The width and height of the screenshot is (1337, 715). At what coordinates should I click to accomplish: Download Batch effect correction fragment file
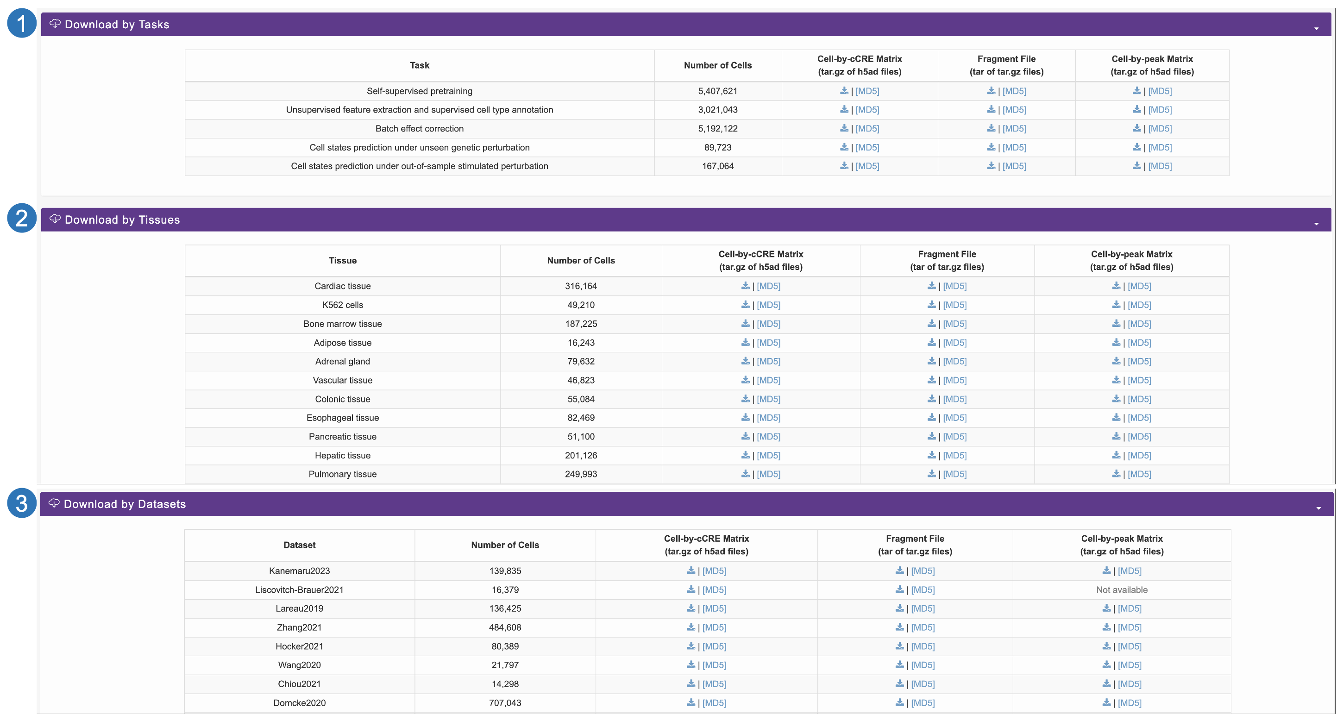click(991, 128)
